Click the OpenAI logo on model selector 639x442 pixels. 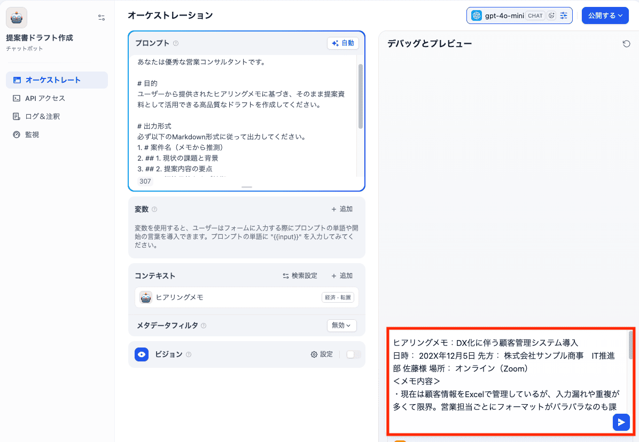pyautogui.click(x=477, y=16)
